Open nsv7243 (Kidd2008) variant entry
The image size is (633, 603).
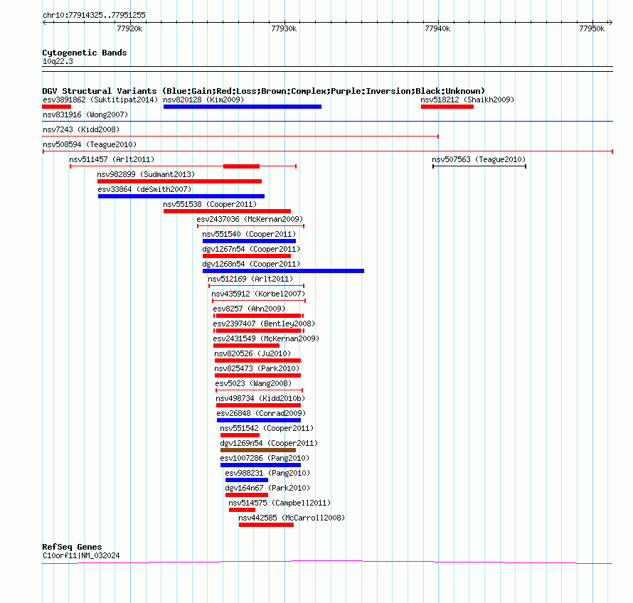point(81,129)
